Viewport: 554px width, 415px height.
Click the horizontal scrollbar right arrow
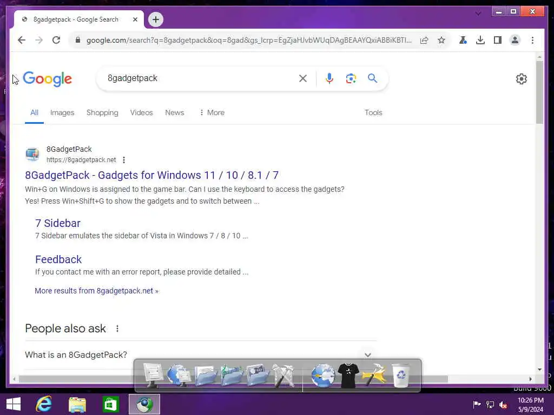point(530,379)
